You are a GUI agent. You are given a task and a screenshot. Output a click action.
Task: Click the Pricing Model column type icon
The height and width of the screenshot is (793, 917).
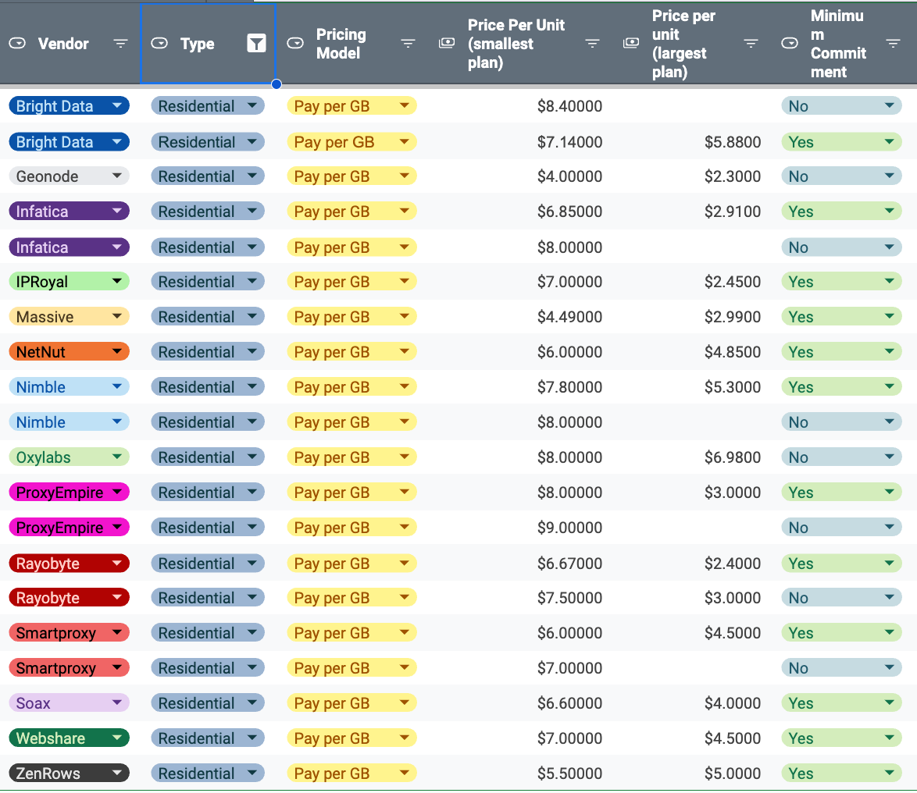point(295,43)
